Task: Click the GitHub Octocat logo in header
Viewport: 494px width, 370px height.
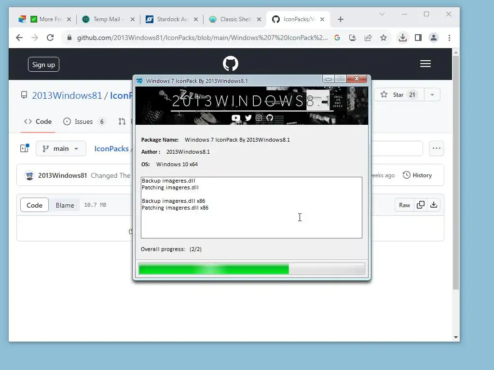Action: [231, 64]
